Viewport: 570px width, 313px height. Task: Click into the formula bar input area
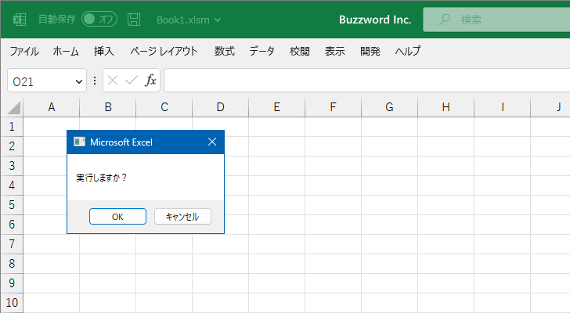[366, 81]
